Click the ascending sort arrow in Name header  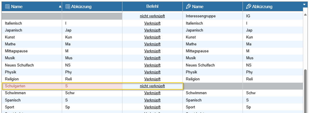point(60,6)
